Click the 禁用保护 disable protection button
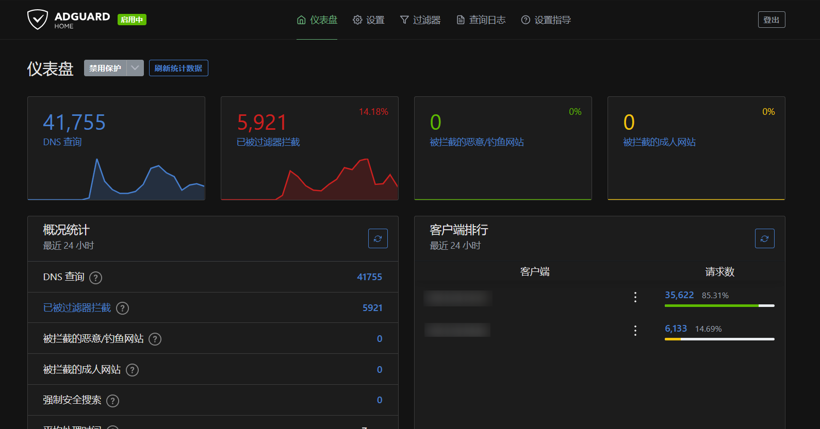This screenshot has height=429, width=820. coord(105,68)
